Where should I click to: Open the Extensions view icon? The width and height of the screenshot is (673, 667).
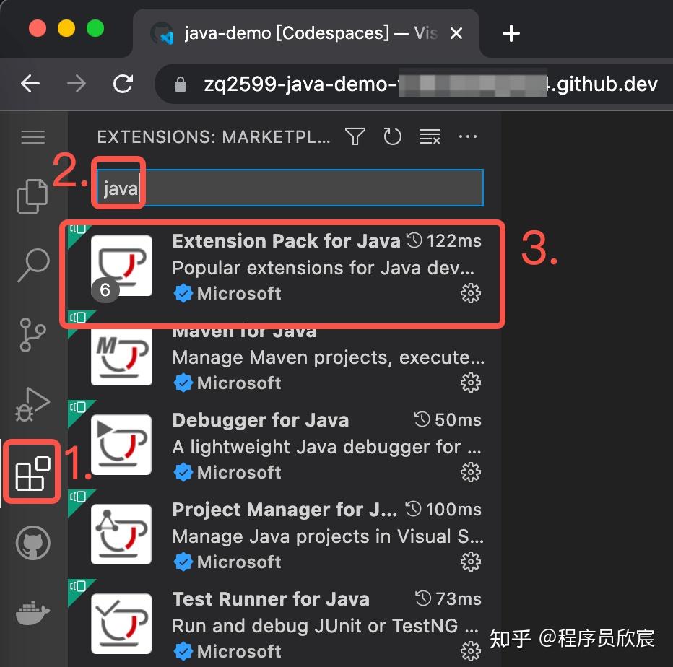[x=32, y=473]
